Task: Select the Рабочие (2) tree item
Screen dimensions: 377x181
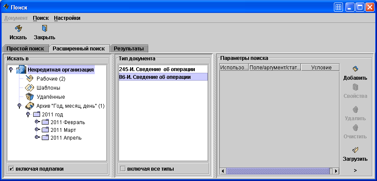Action: [51, 78]
